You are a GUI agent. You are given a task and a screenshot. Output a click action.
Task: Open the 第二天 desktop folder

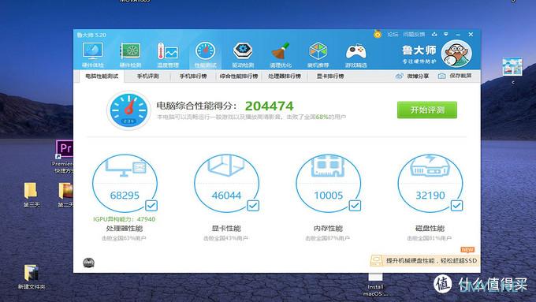click(65, 194)
